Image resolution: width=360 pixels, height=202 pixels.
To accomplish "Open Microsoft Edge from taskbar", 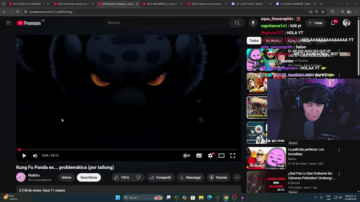I will click(210, 198).
